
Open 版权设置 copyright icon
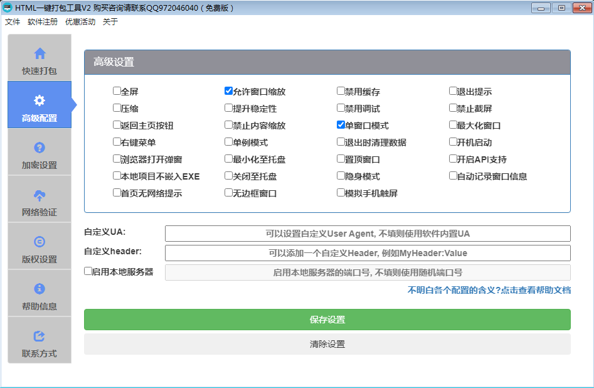[x=40, y=242]
